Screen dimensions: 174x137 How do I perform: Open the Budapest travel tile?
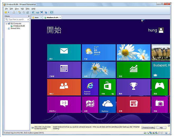click(x=161, y=70)
